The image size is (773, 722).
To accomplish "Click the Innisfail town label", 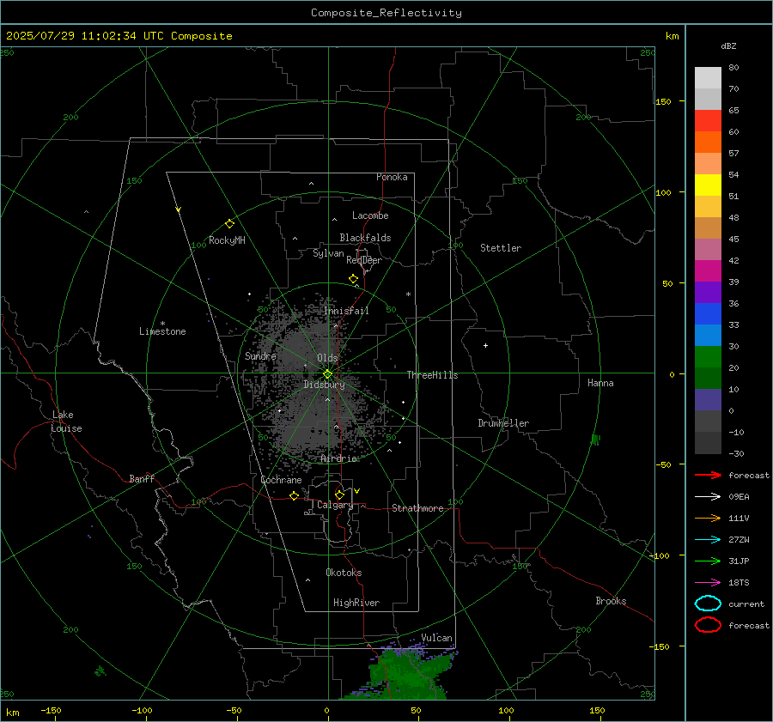I will pyautogui.click(x=347, y=311).
